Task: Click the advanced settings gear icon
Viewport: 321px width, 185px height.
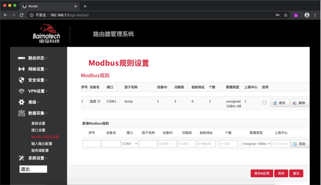Action: click(x=21, y=102)
